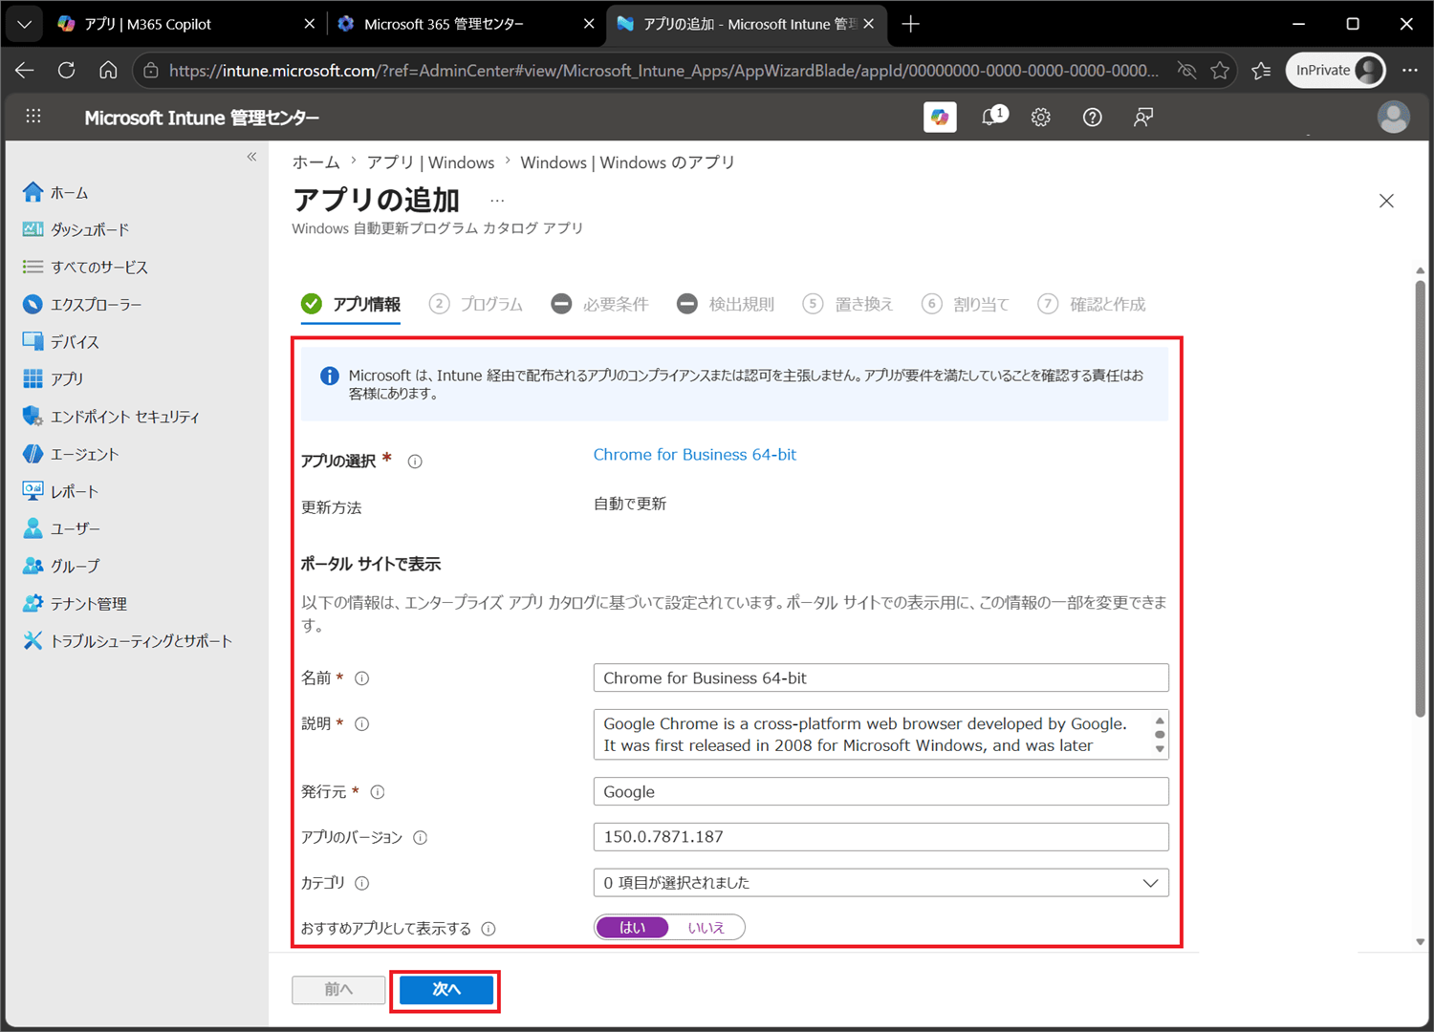Open the settings gear in Intune header
Viewport: 1434px width, 1032px height.
pos(1041,117)
